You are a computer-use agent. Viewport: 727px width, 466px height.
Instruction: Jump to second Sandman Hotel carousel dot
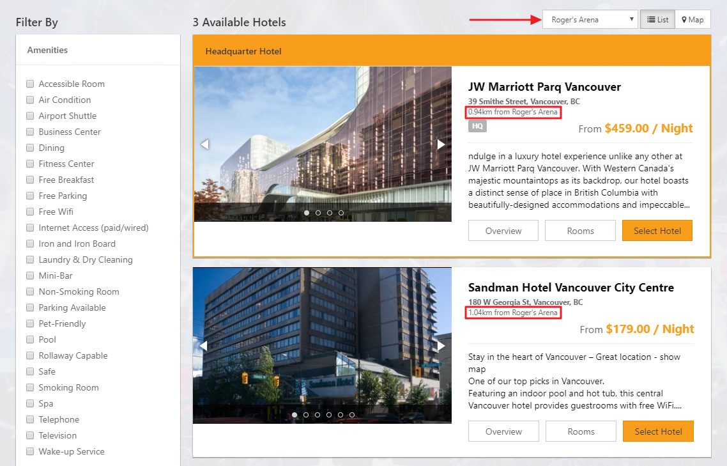pos(306,414)
